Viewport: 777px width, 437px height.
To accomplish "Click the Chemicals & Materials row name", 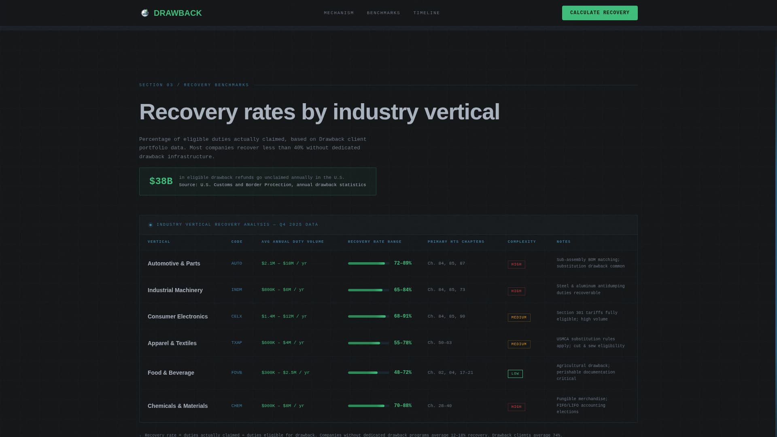I will point(178,406).
